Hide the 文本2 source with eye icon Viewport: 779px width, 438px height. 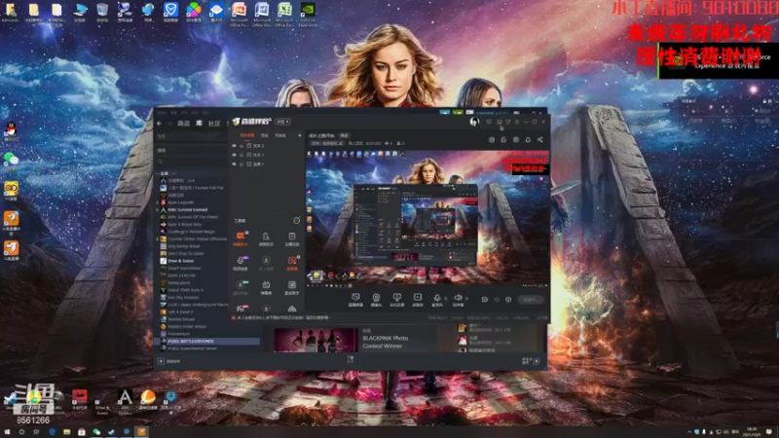click(x=234, y=146)
